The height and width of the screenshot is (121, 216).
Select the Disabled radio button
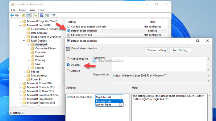[x=68, y=71]
